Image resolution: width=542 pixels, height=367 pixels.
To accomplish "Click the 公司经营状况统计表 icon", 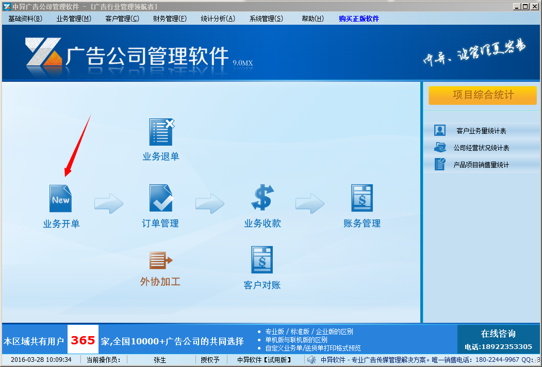I will coord(439,148).
